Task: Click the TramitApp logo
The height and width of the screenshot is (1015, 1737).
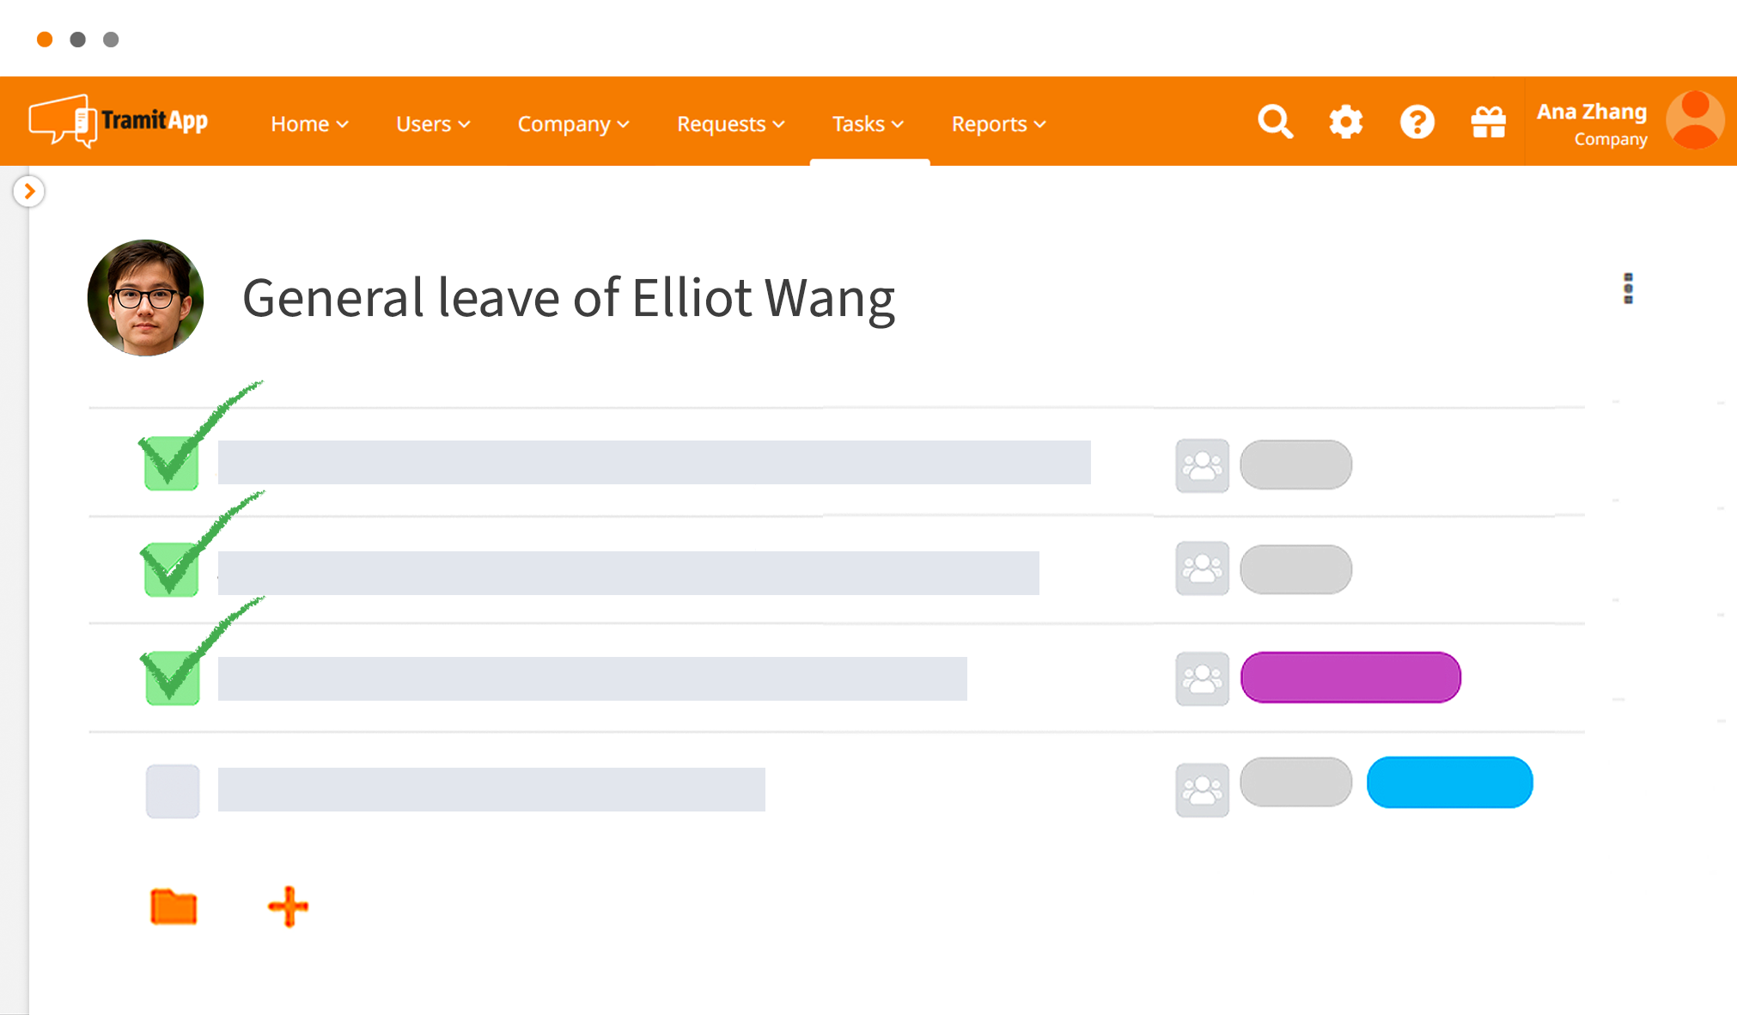Action: tap(119, 121)
